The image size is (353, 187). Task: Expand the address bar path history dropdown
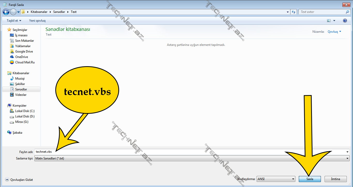288,12
